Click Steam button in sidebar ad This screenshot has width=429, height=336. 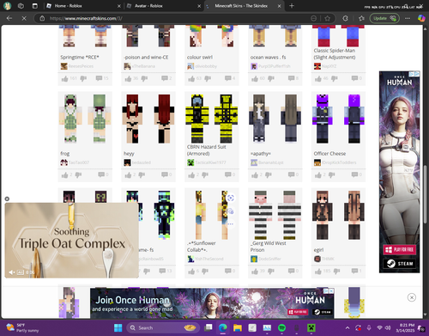pyautogui.click(x=400, y=264)
